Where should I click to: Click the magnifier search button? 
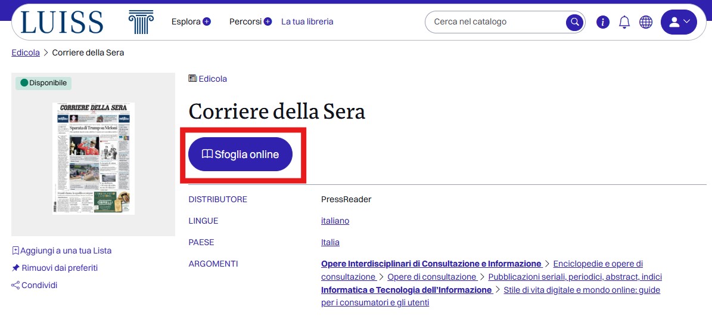[x=574, y=22]
